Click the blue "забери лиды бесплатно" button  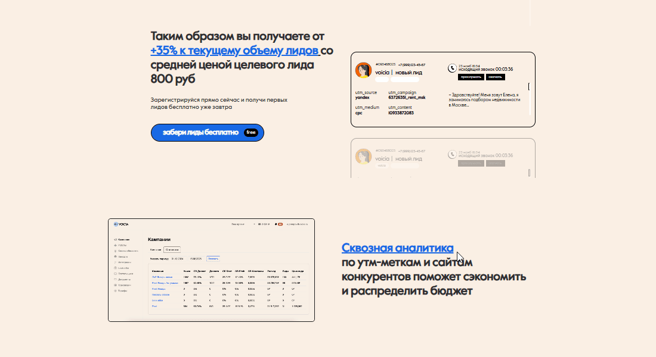click(x=208, y=132)
